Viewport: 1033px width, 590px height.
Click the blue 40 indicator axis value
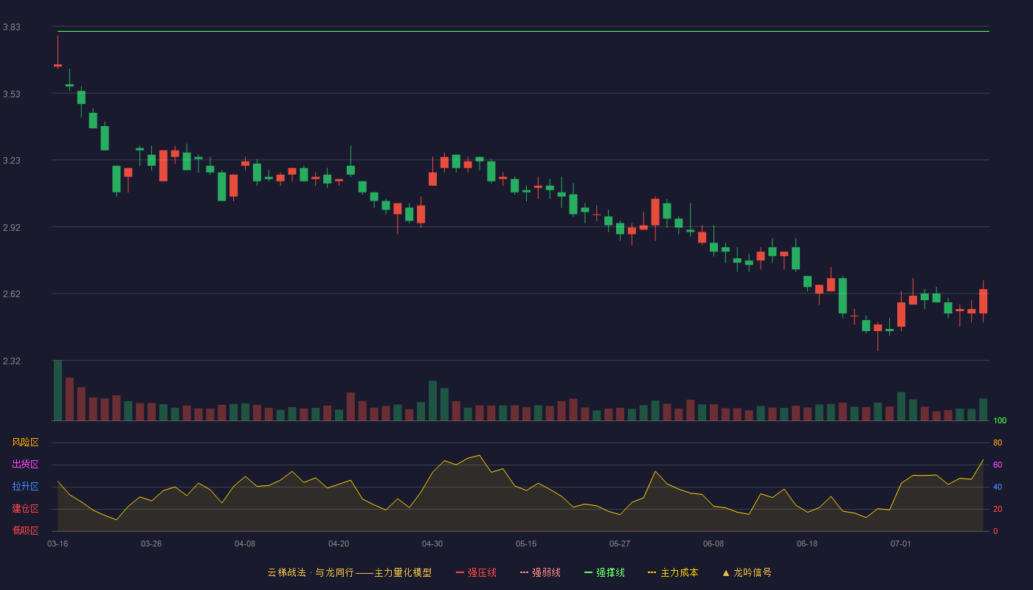998,487
